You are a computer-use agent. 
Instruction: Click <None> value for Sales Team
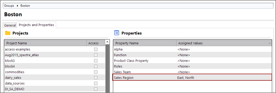(x=184, y=72)
